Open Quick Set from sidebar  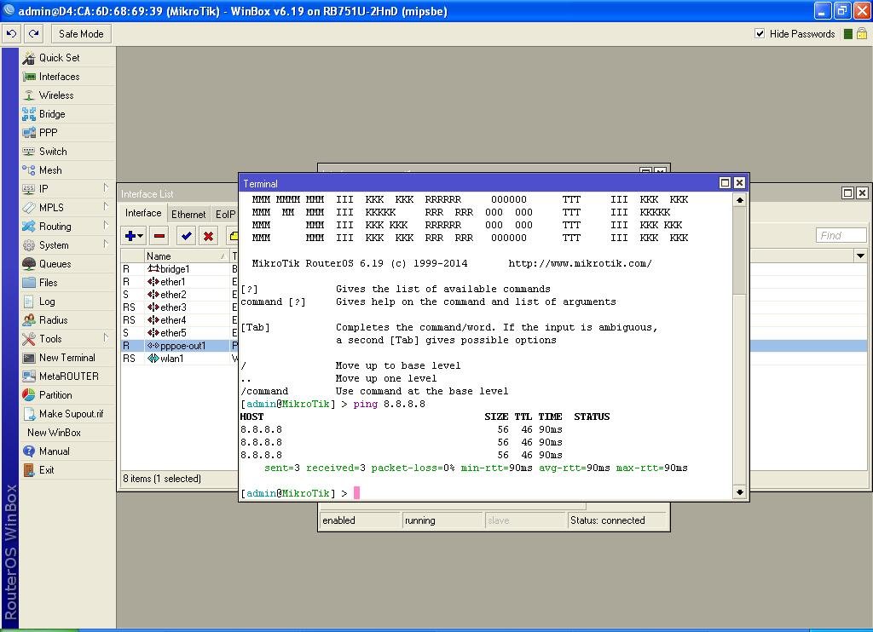coord(66,58)
